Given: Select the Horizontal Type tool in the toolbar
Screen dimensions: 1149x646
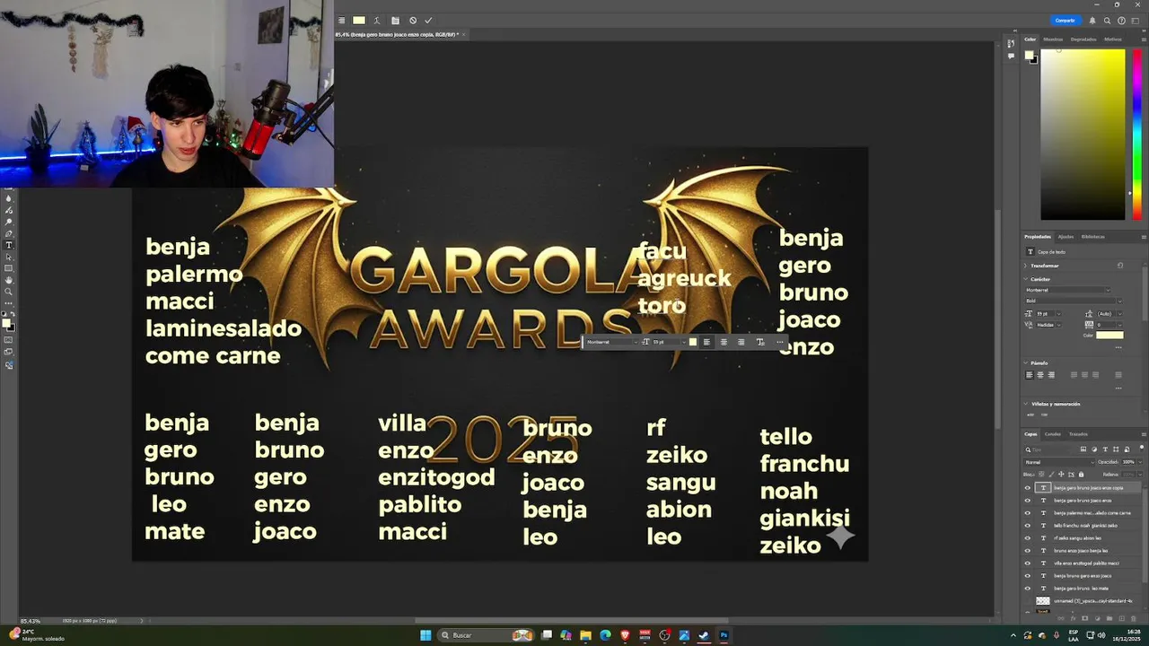Looking at the screenshot, I should (9, 245).
